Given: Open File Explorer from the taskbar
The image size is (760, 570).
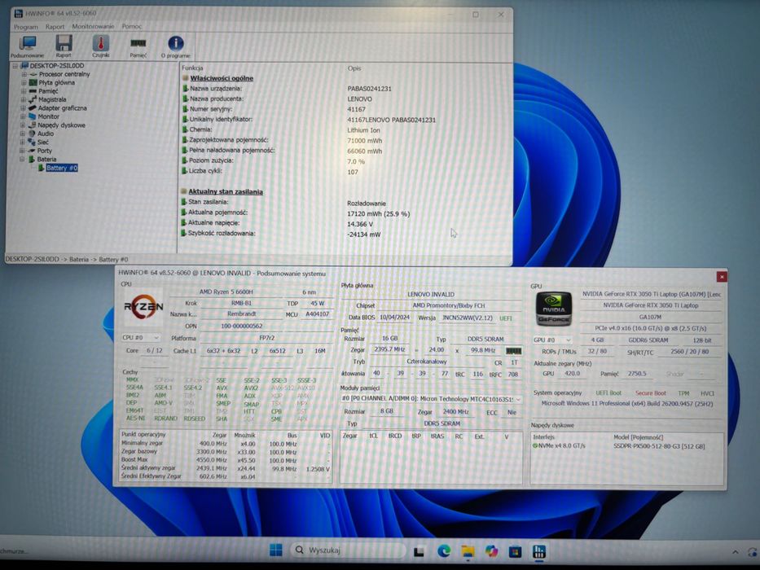Looking at the screenshot, I should pos(468,551).
